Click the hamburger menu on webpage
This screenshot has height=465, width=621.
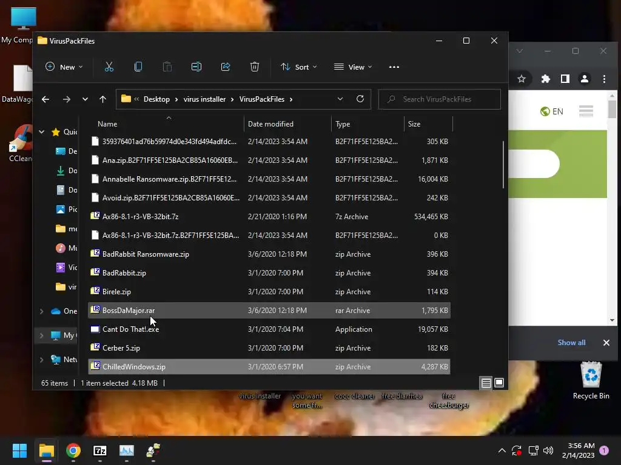[586, 111]
